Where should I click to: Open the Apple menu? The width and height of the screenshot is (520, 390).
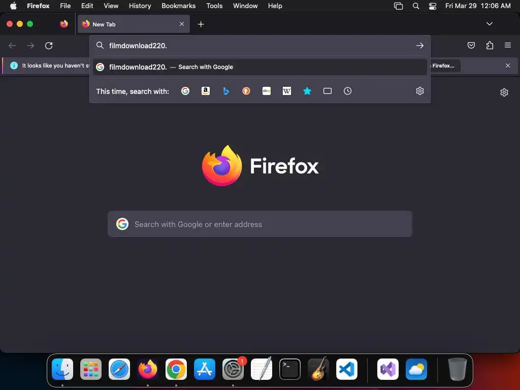point(13,6)
